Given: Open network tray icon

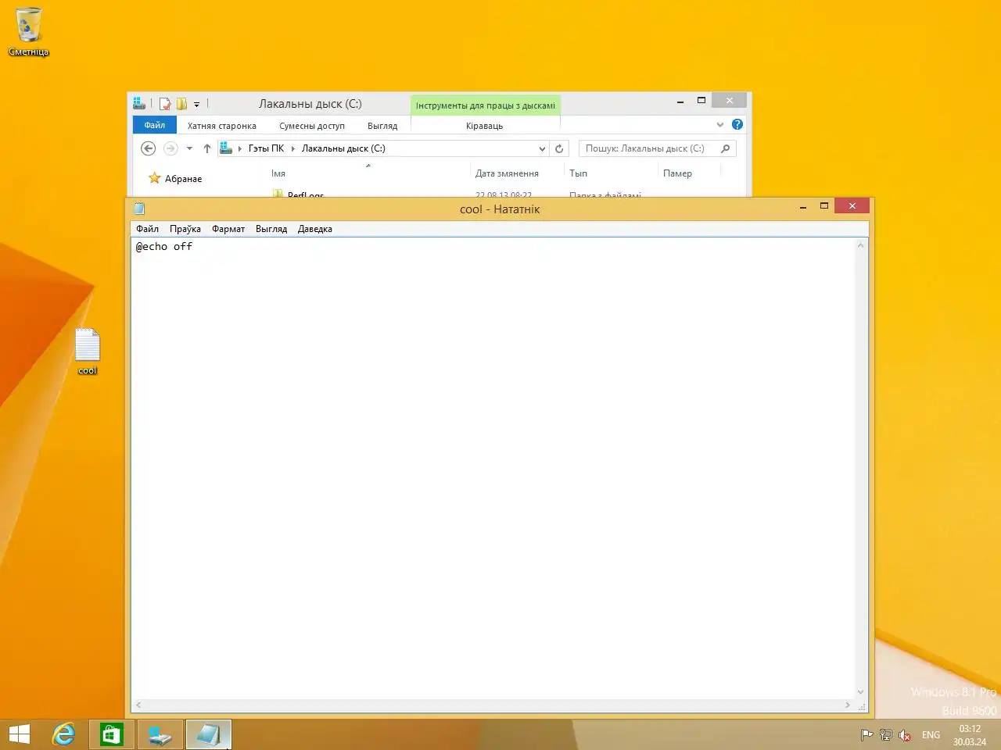Looking at the screenshot, I should 886,734.
